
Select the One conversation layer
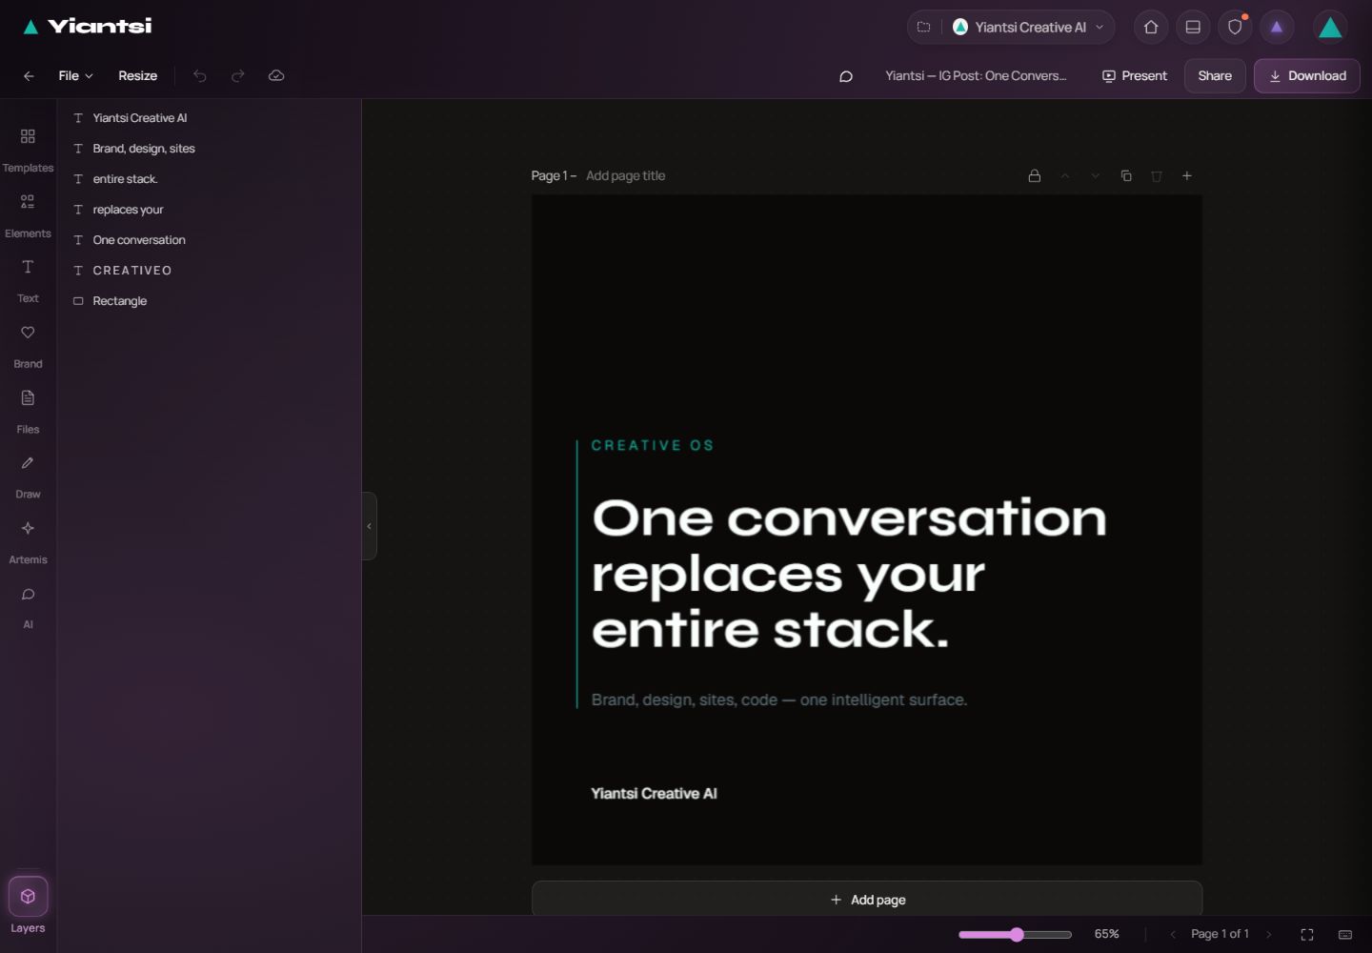[210, 240]
